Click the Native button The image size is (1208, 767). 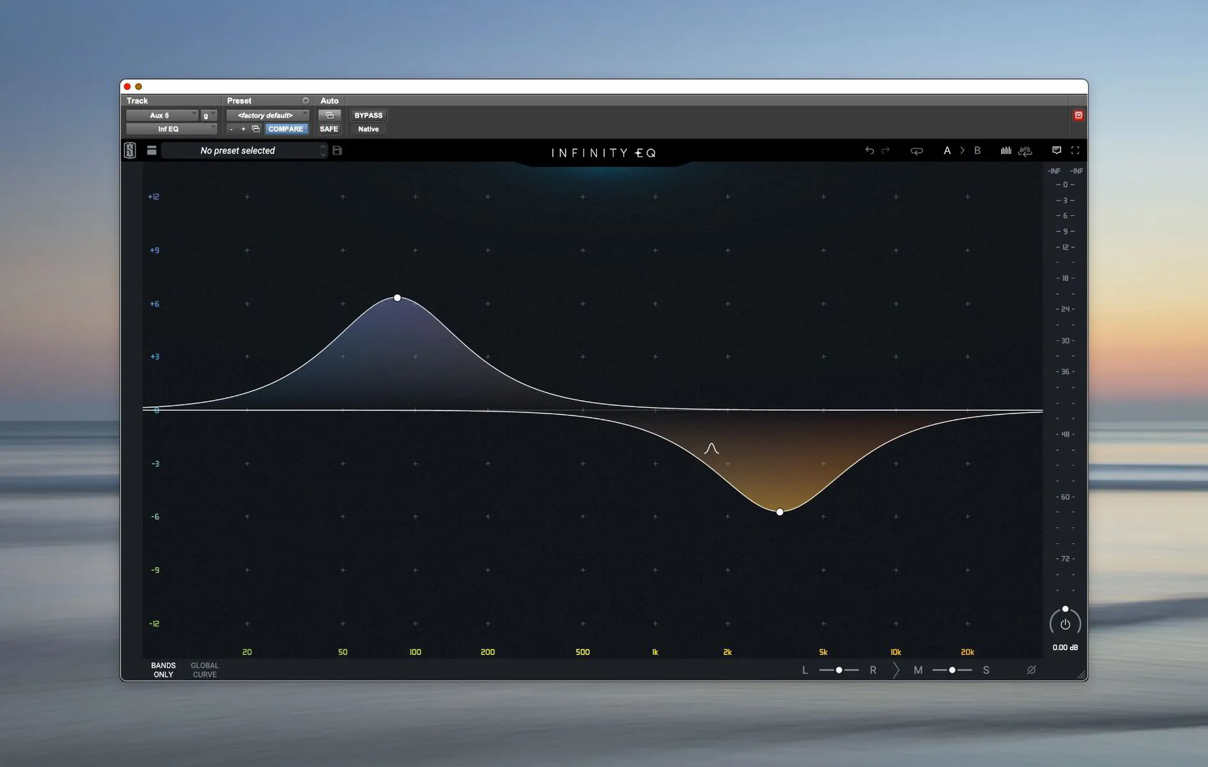(x=368, y=129)
